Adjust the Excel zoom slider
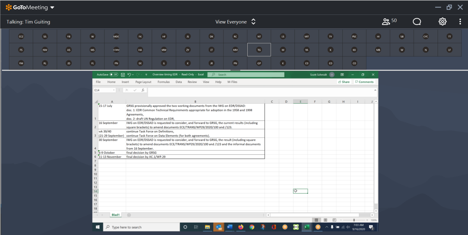 click(x=354, y=220)
